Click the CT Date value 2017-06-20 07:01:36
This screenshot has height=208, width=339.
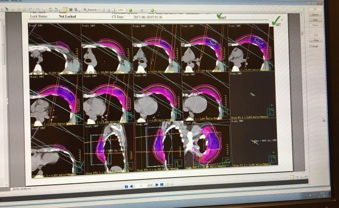tap(148, 17)
